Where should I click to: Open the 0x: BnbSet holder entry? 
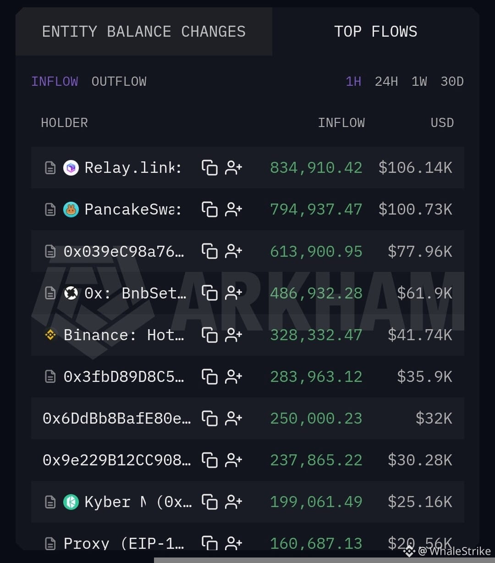coord(135,293)
